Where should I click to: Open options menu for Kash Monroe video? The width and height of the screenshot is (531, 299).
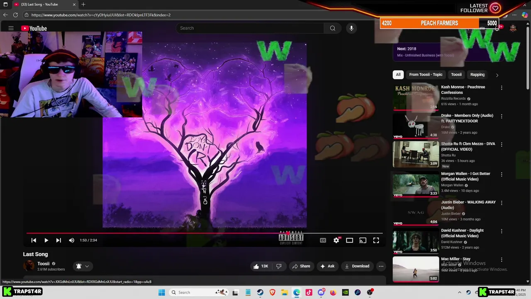tap(502, 88)
